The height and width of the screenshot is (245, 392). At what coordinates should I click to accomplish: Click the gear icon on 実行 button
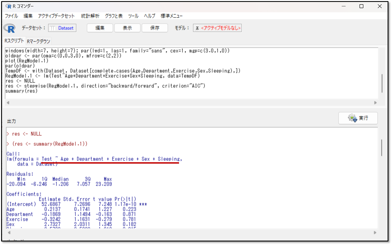pyautogui.click(x=352, y=118)
